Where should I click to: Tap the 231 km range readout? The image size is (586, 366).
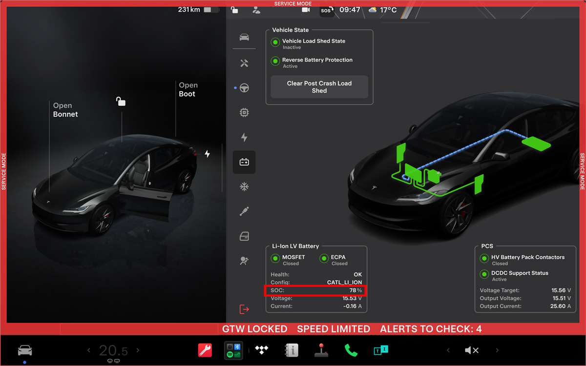coord(189,10)
